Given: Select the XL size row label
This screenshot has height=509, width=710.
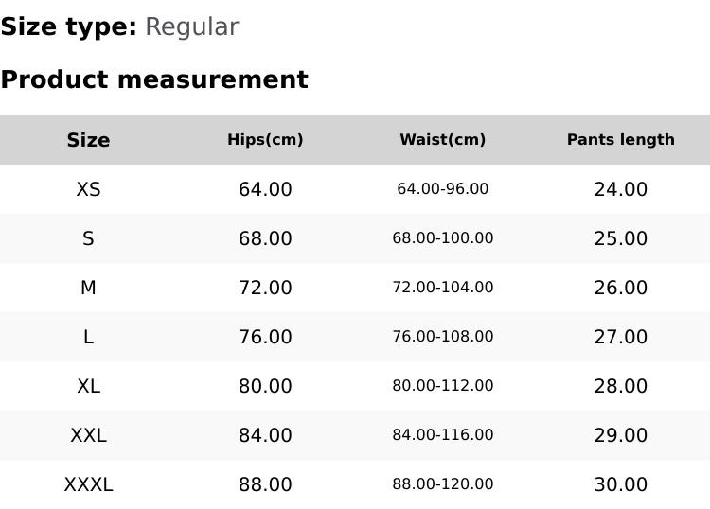Looking at the screenshot, I should pos(88,386).
